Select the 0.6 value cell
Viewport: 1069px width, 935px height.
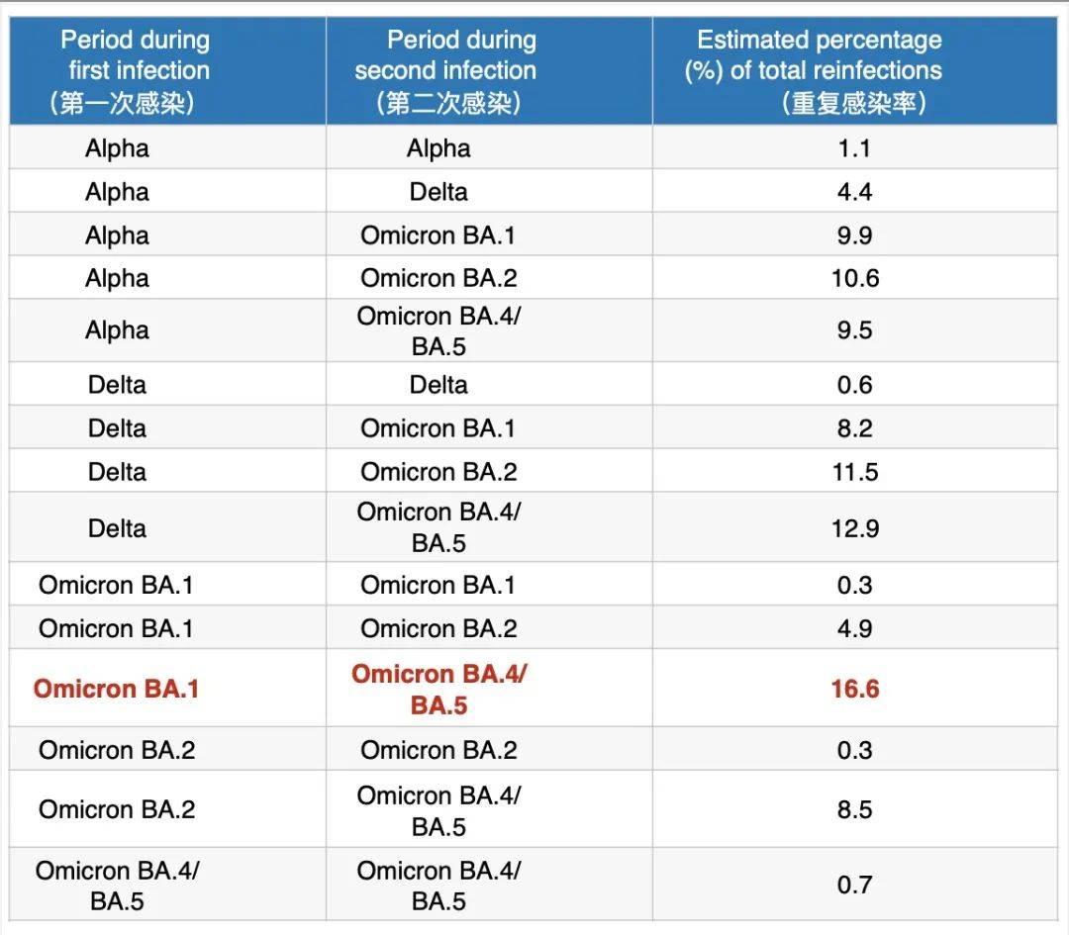pyautogui.click(x=854, y=385)
